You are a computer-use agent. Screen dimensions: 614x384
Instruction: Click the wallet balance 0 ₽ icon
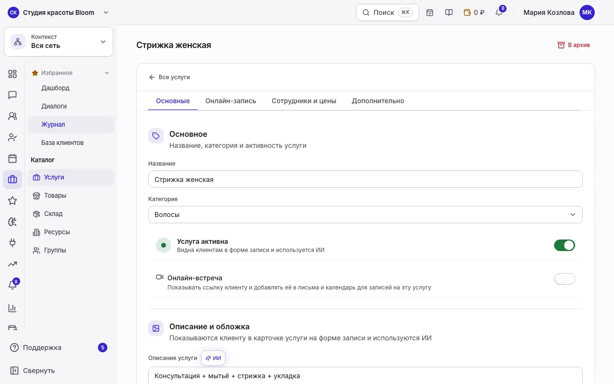click(474, 12)
